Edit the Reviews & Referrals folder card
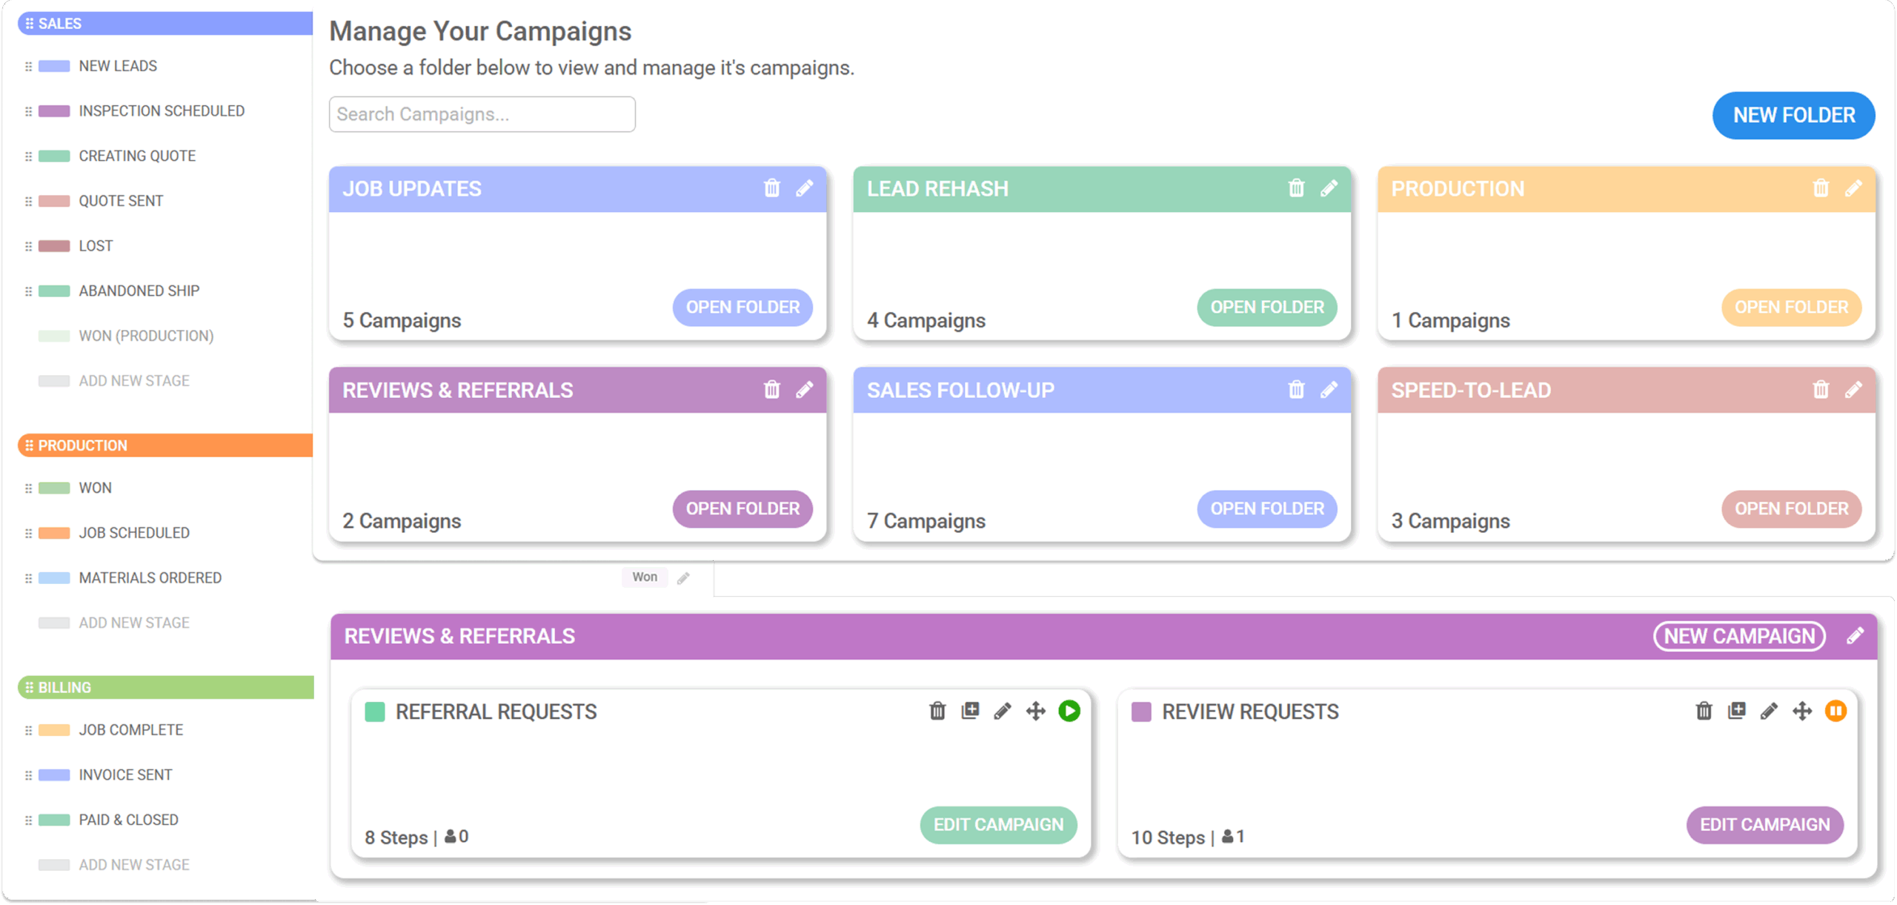The width and height of the screenshot is (1897, 905). click(805, 390)
